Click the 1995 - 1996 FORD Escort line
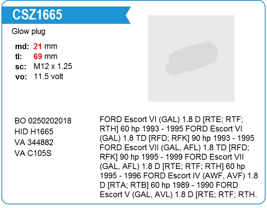Image resolution: width=267 pixels, height=208 pixels. (x=152, y=176)
